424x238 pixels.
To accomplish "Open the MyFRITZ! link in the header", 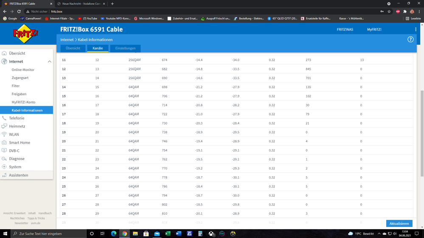I will pos(374,29).
